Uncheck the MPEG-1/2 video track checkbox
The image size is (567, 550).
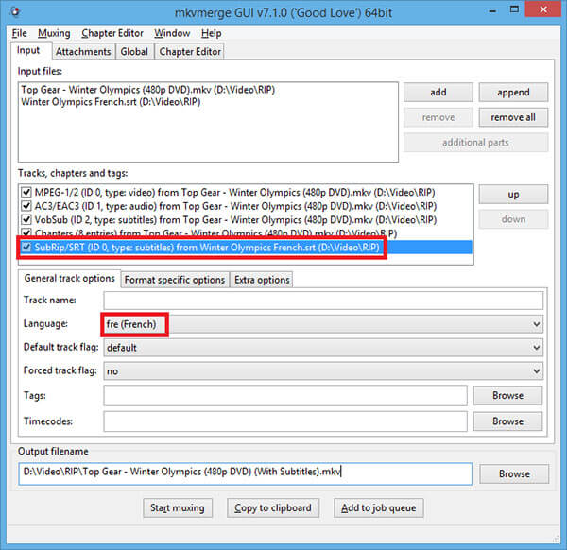[x=26, y=192]
